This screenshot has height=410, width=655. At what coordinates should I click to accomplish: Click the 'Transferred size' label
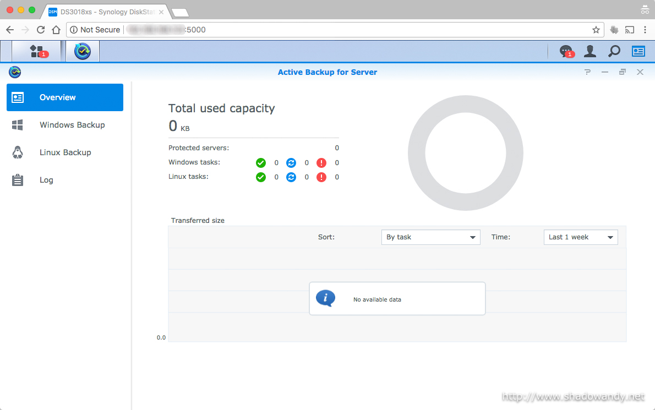pos(198,221)
